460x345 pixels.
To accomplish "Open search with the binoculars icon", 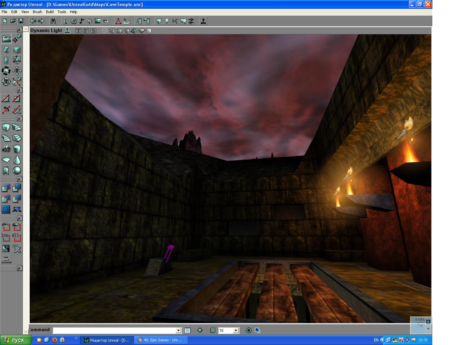I will [x=53, y=21].
